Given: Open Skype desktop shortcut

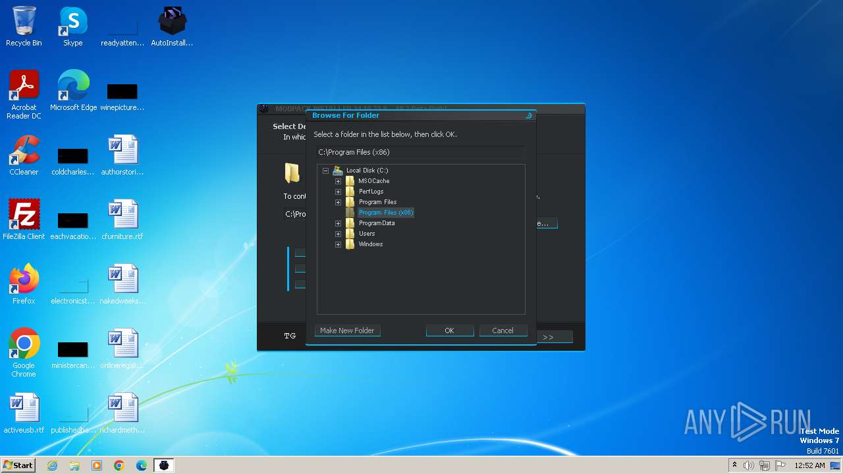Looking at the screenshot, I should pyautogui.click(x=72, y=26).
